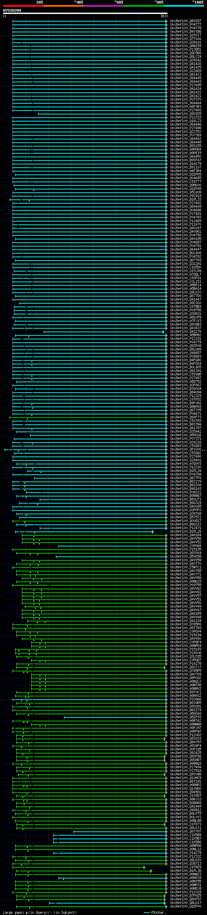Select label UniRef100_B6T1H1

[x=185, y=781]
